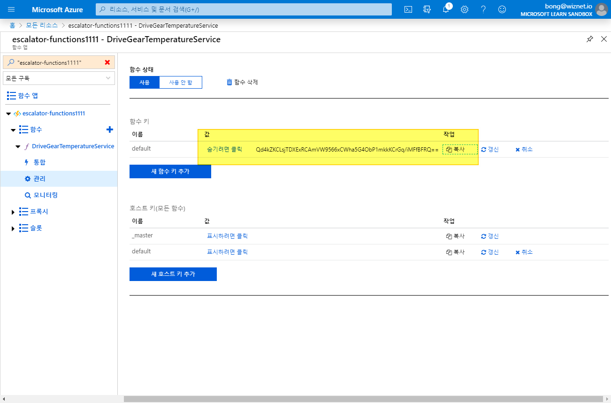
Task: Open the 모니터링 section
Action: coord(41,195)
